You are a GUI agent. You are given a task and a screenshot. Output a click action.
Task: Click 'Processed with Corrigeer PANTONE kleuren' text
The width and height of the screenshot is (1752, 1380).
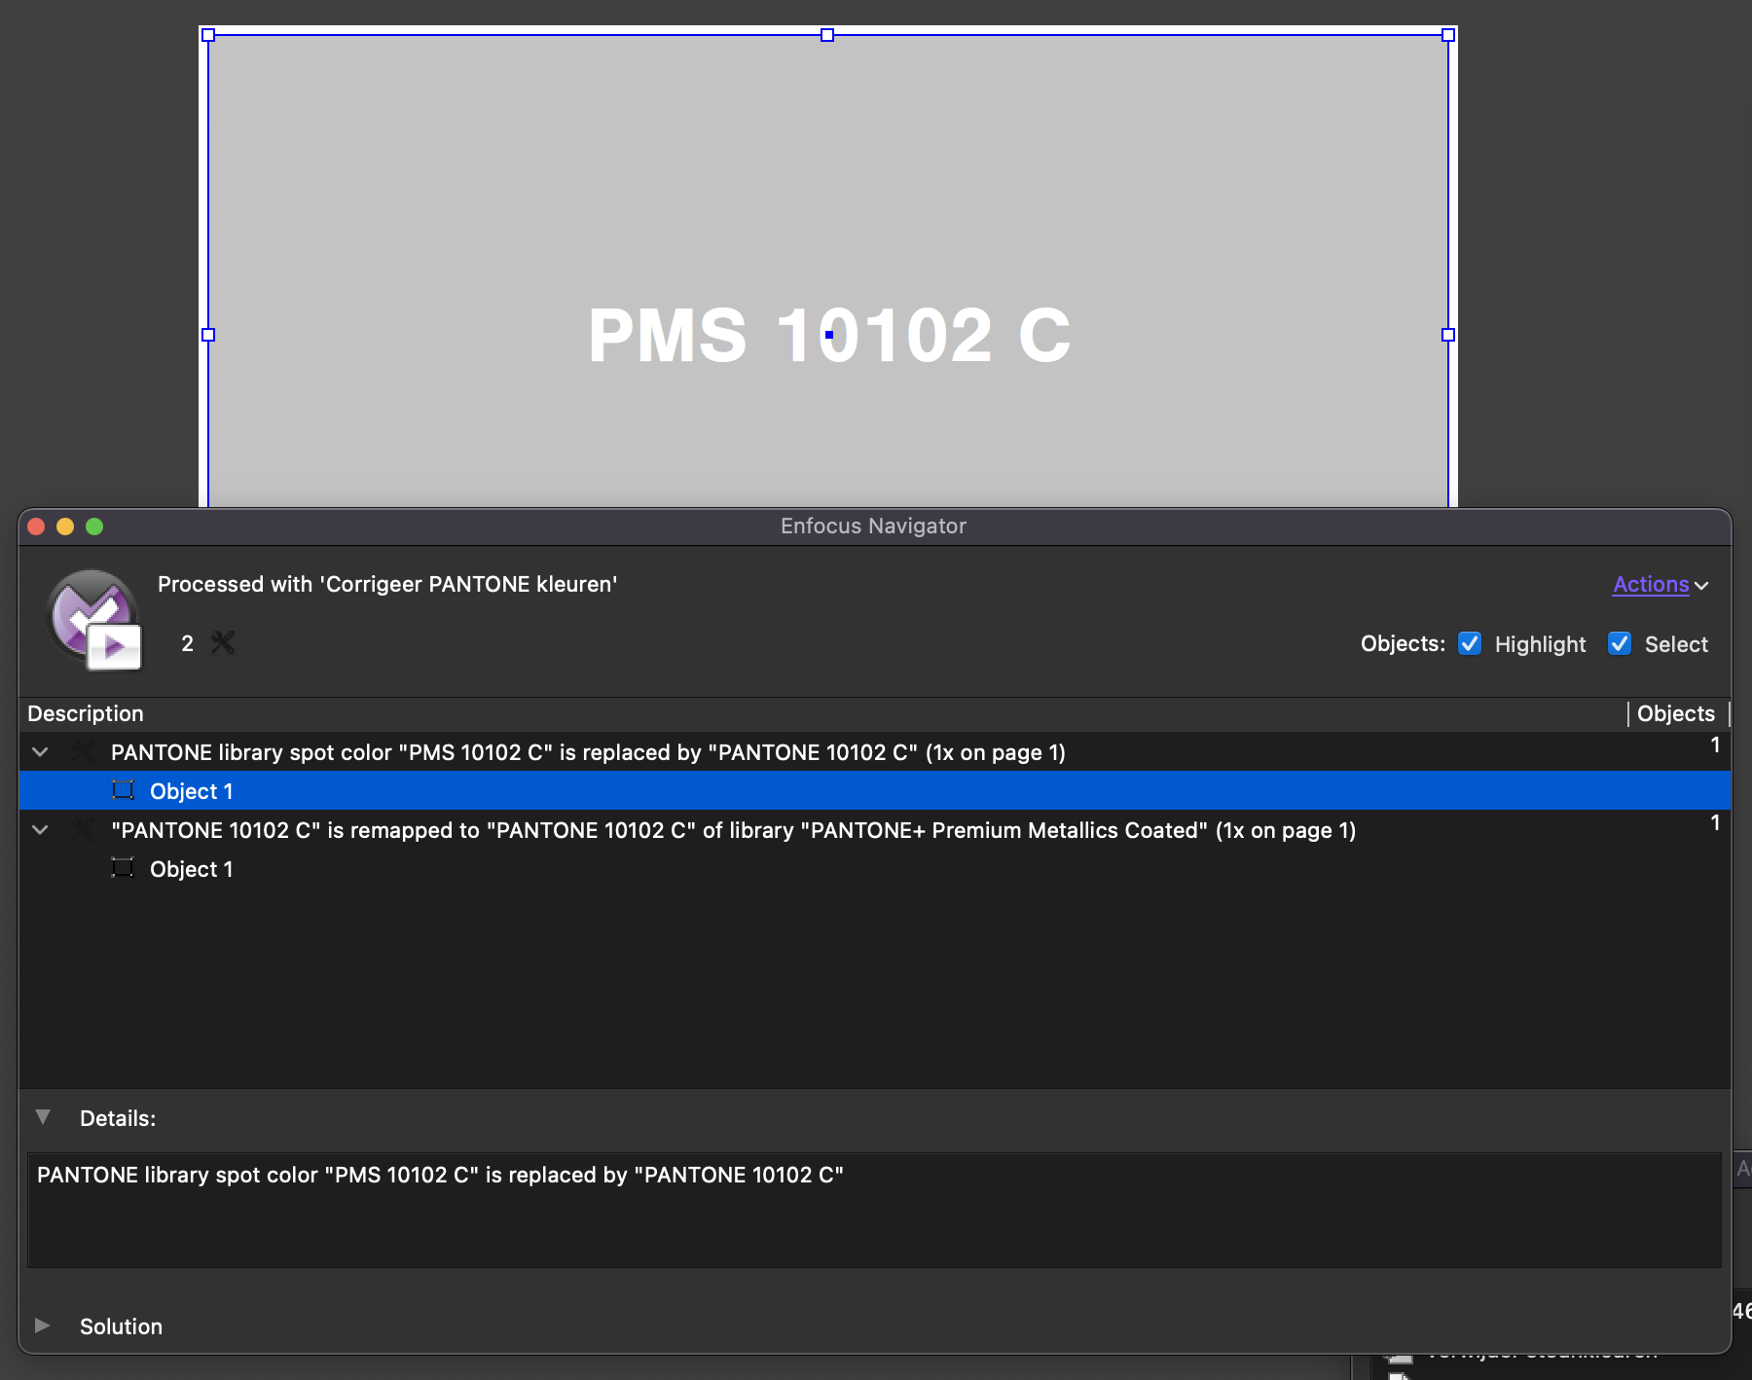(387, 584)
